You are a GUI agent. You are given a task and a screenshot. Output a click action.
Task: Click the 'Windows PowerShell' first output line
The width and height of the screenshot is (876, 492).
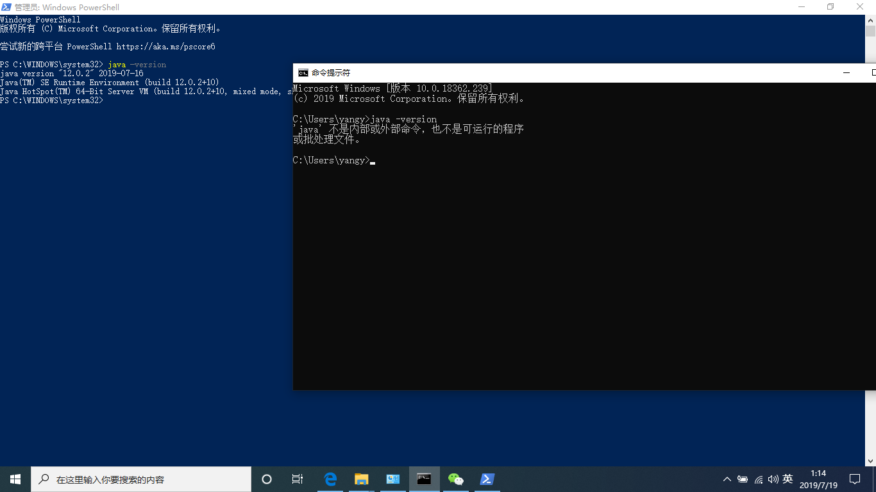pyautogui.click(x=40, y=20)
